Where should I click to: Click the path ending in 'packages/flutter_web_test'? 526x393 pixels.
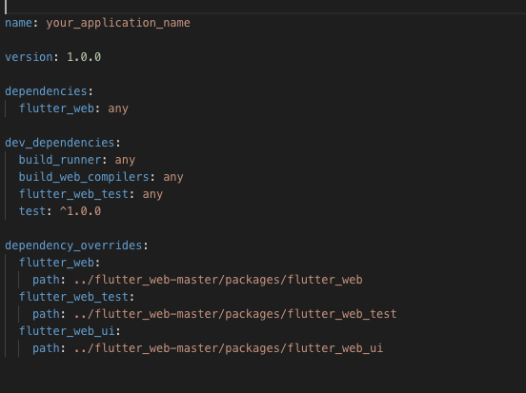point(235,314)
